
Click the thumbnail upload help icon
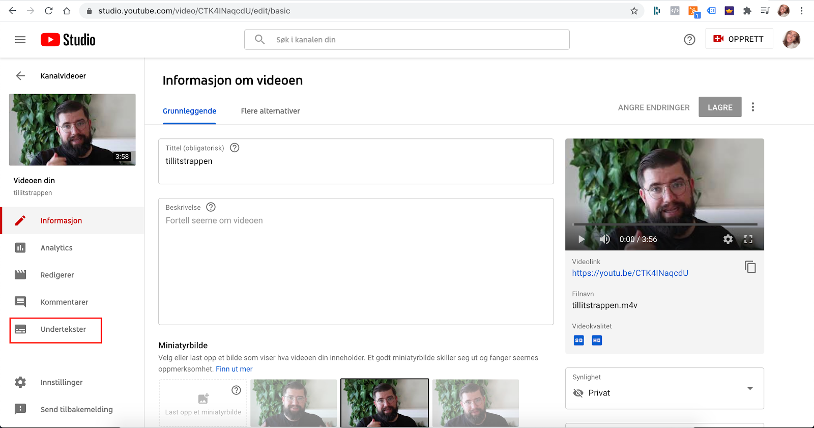[x=236, y=390]
